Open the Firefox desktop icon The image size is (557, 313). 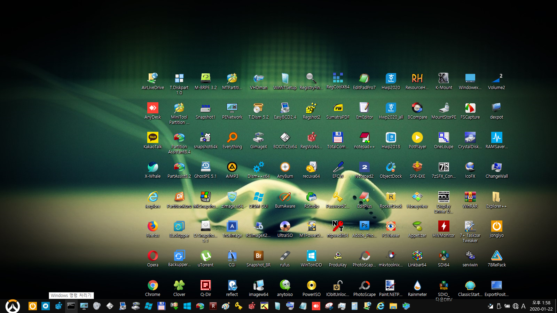pyautogui.click(x=153, y=229)
